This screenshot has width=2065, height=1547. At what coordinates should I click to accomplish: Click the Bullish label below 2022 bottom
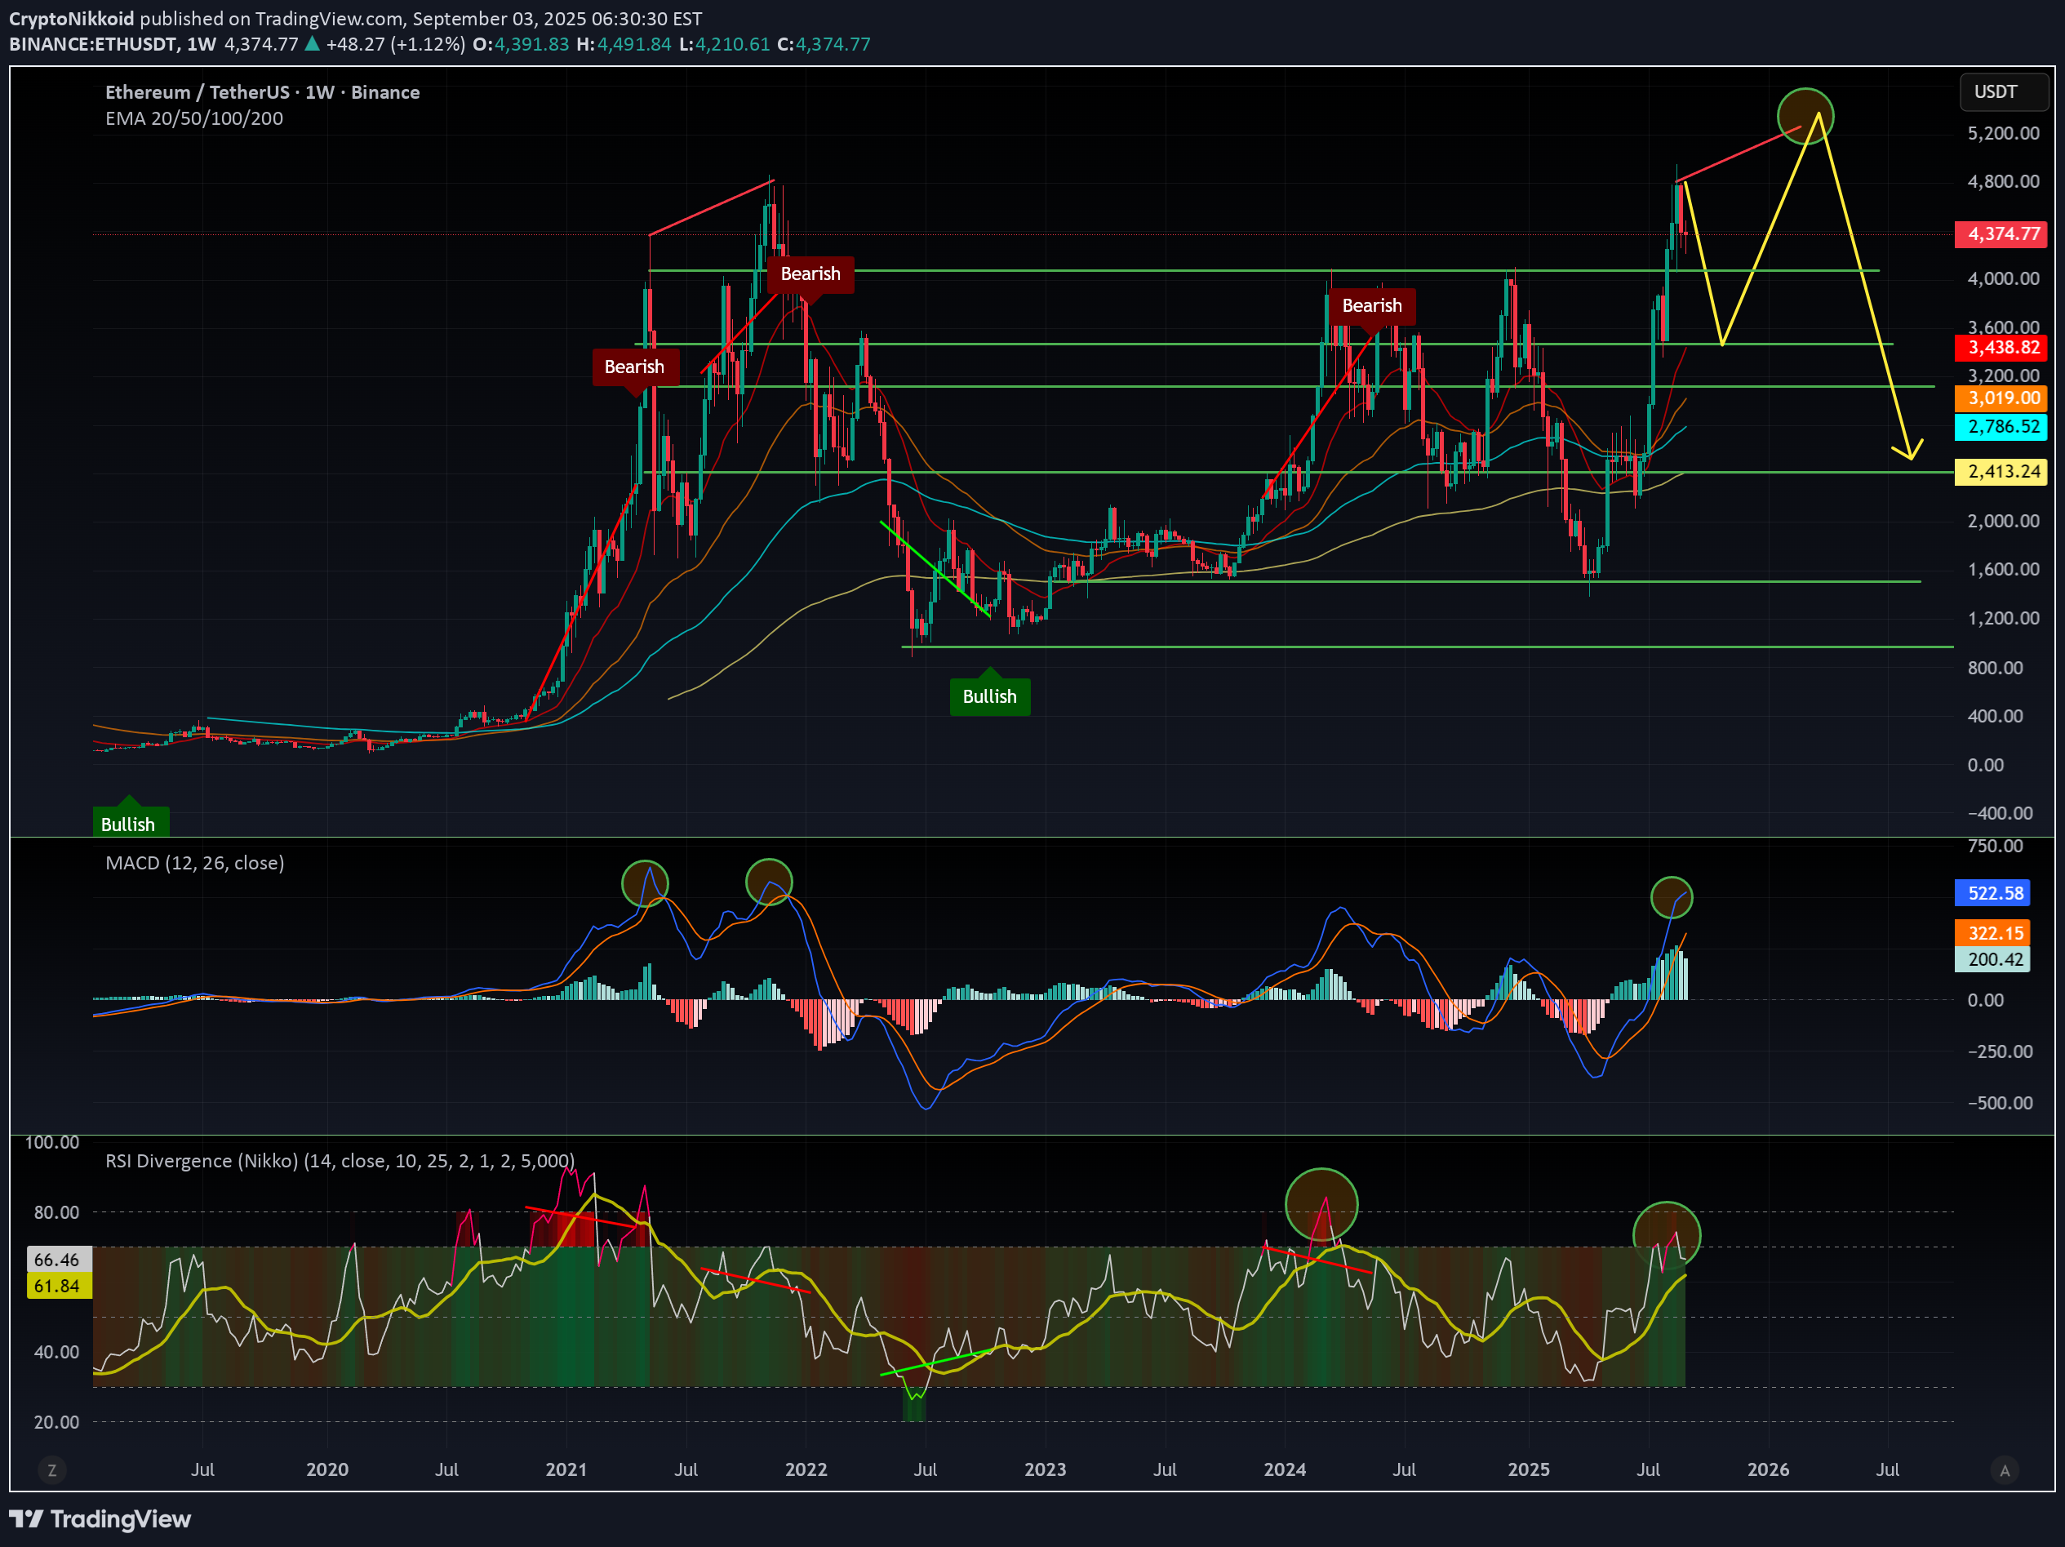click(x=989, y=696)
